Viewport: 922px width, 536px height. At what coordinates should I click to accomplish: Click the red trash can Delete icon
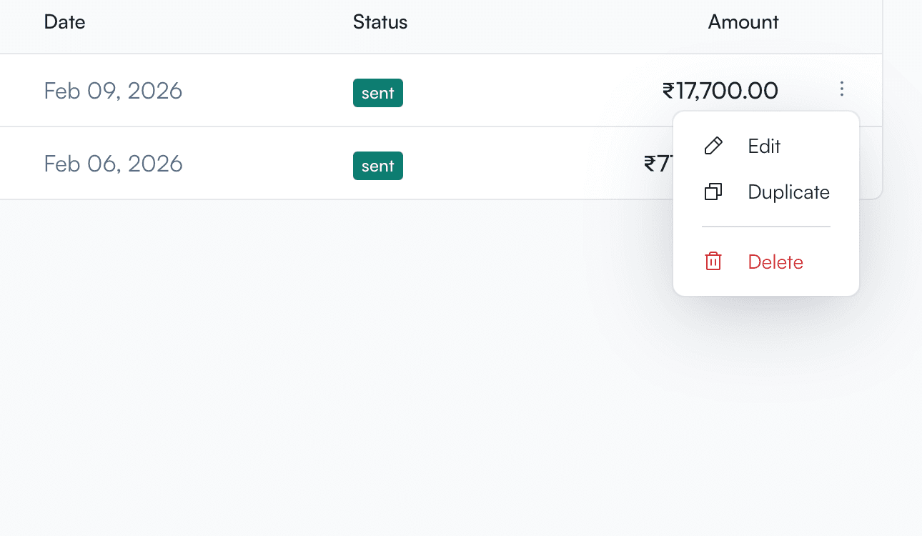(713, 261)
